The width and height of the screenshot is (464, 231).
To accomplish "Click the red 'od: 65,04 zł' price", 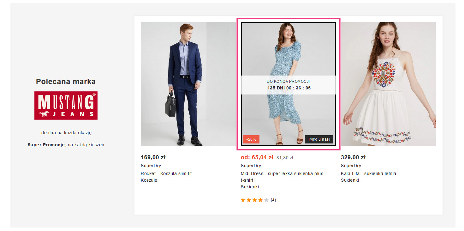I will [257, 157].
